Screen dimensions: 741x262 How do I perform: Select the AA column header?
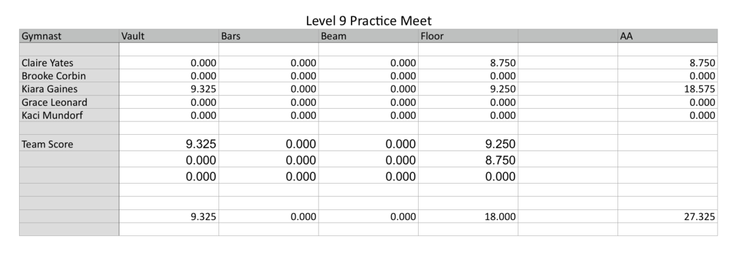tap(667, 36)
